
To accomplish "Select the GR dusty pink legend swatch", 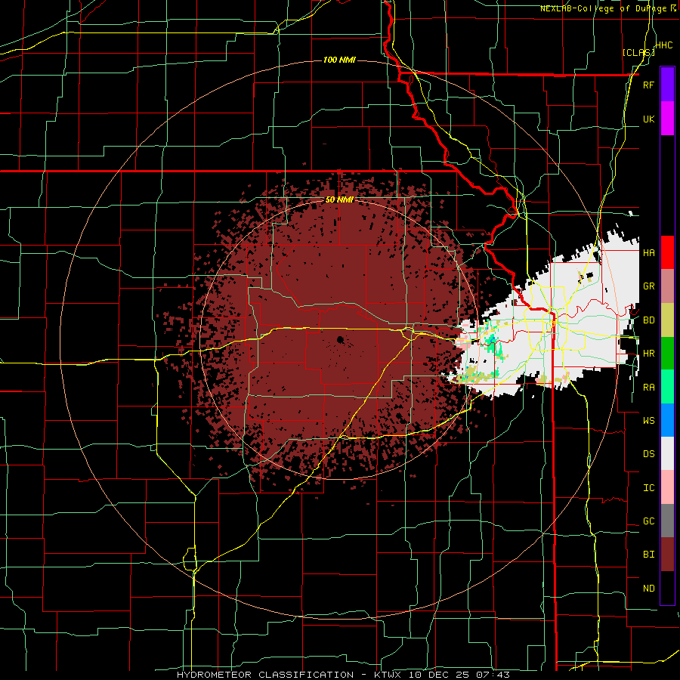I will pyautogui.click(x=667, y=286).
